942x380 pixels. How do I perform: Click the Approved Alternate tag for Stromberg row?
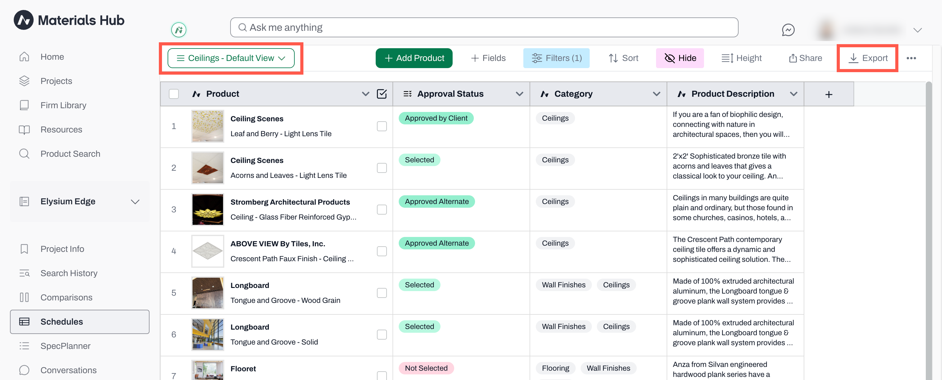click(437, 202)
